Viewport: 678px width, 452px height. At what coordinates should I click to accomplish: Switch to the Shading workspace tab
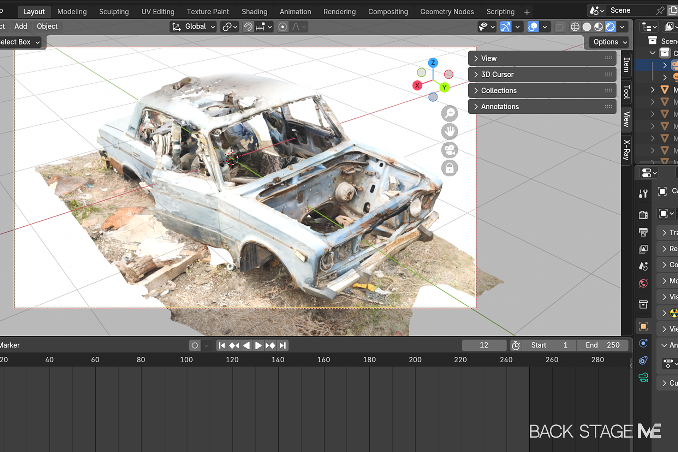click(254, 12)
